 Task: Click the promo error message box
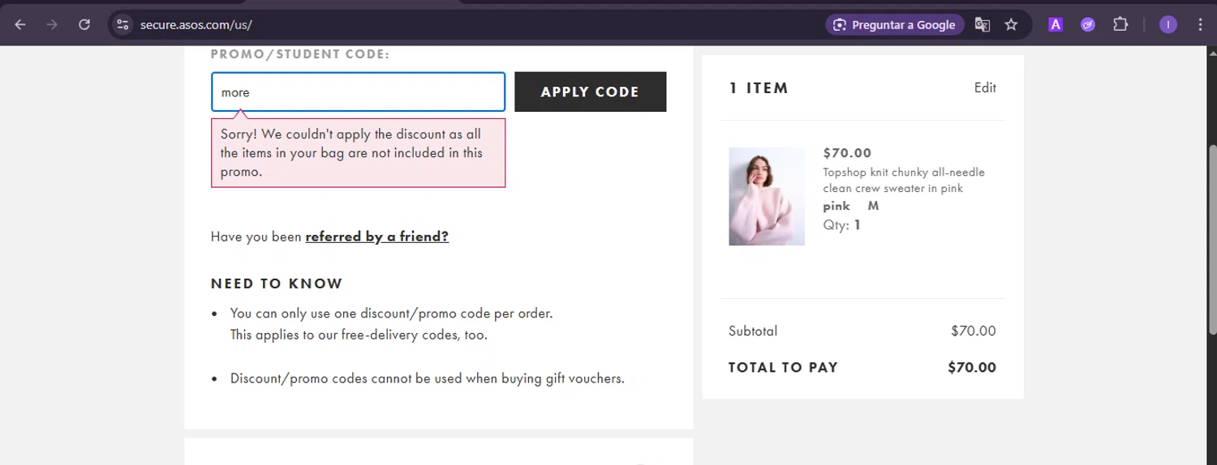(358, 152)
